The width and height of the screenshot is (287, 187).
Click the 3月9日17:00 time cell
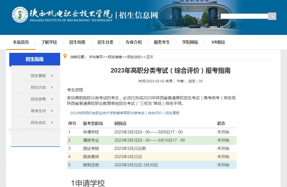[148, 132]
